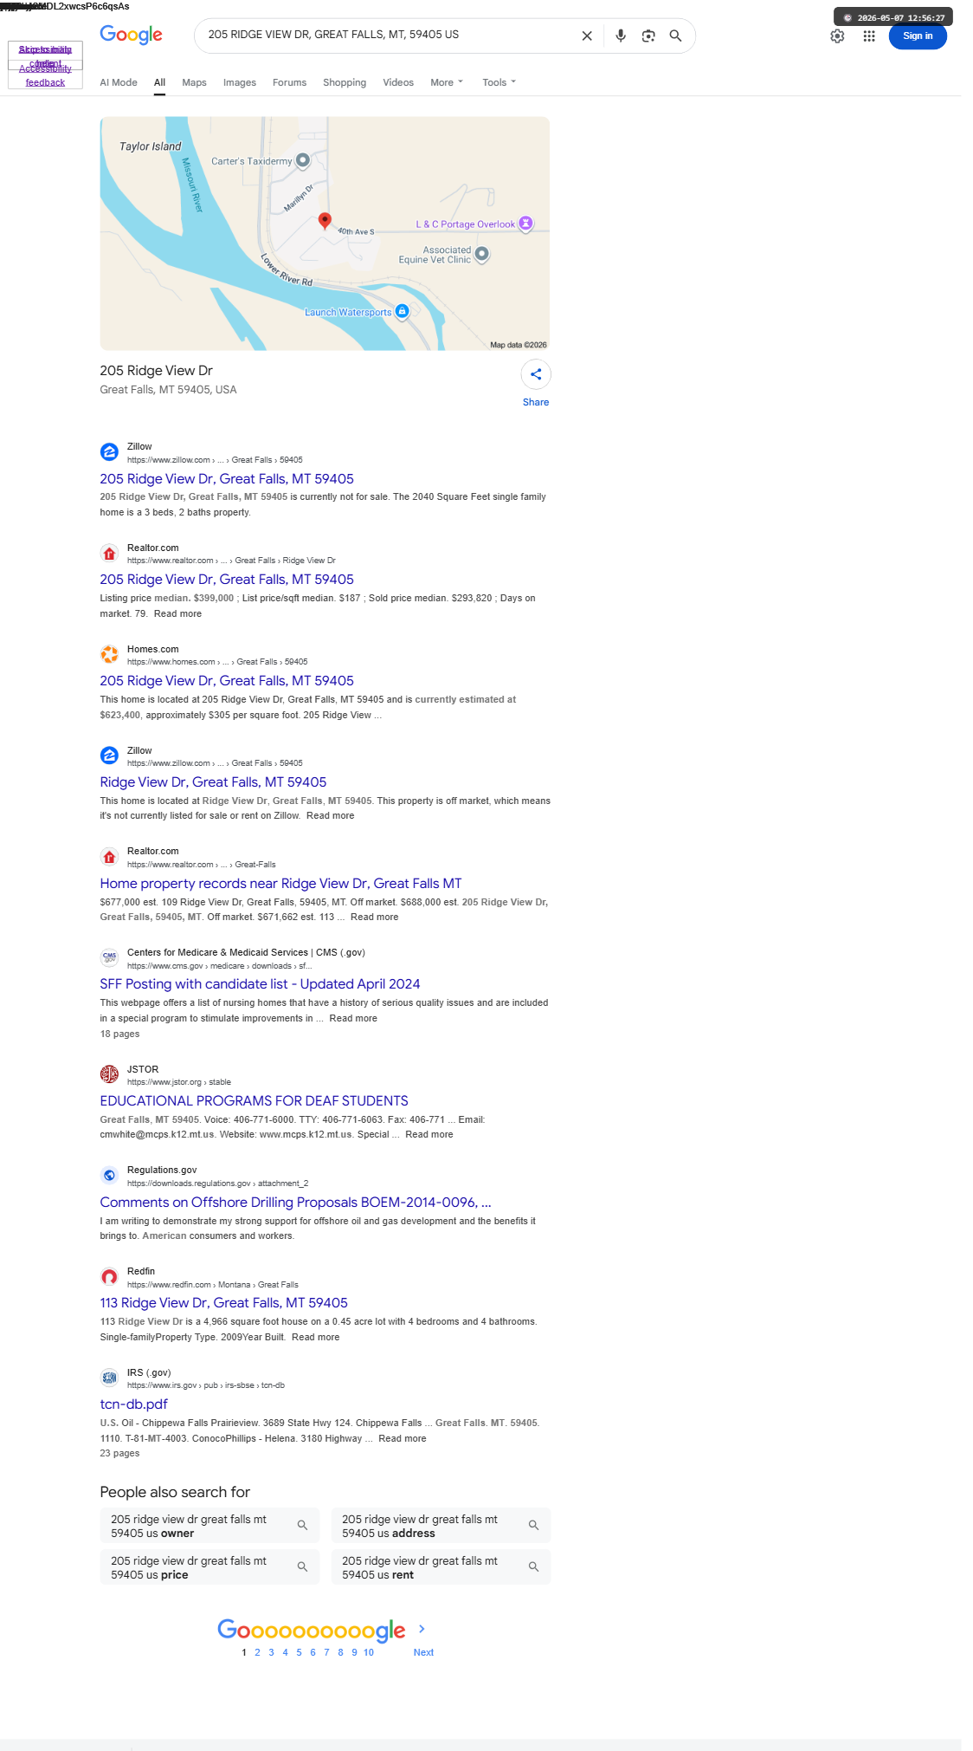
Task: Click L & C Portage Overlook map marker
Action: (525, 224)
